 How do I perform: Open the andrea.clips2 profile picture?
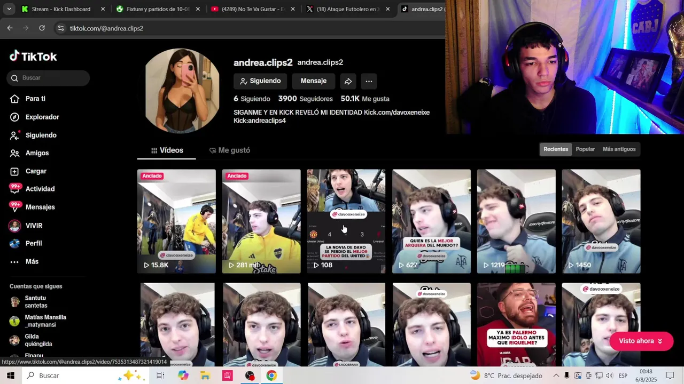tap(182, 90)
